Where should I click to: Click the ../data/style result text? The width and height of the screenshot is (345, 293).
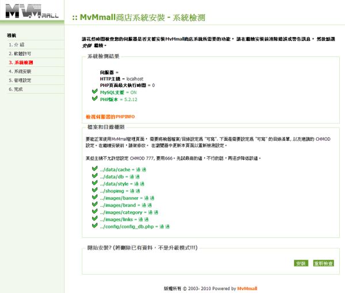122,184
